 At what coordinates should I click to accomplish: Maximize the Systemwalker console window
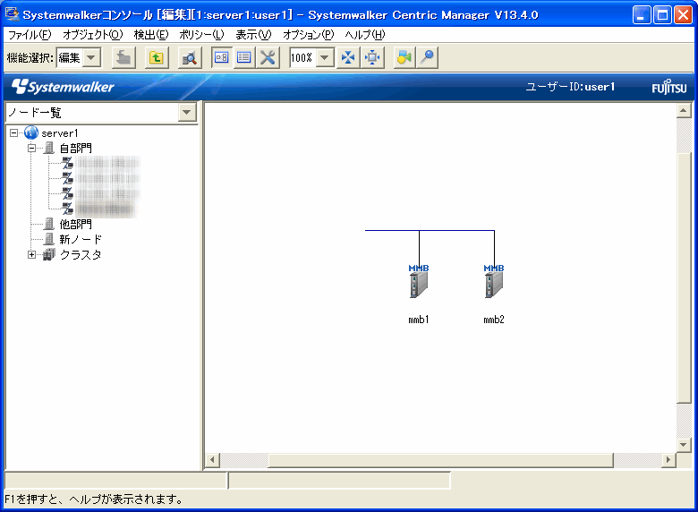pos(662,15)
